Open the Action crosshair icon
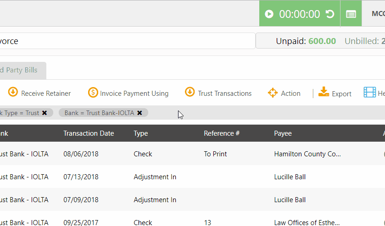Image resolution: width=385 pixels, height=226 pixels. coord(273,93)
